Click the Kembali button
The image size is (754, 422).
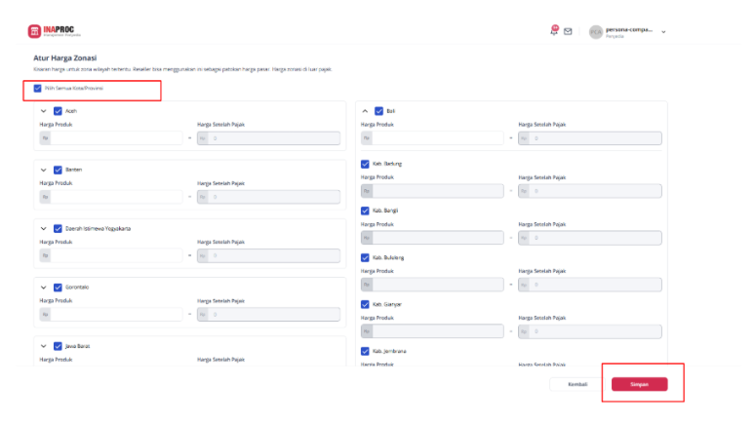point(576,384)
